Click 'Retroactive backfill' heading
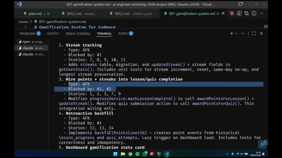Viewport: 282px width, 158px height. pos(89,113)
